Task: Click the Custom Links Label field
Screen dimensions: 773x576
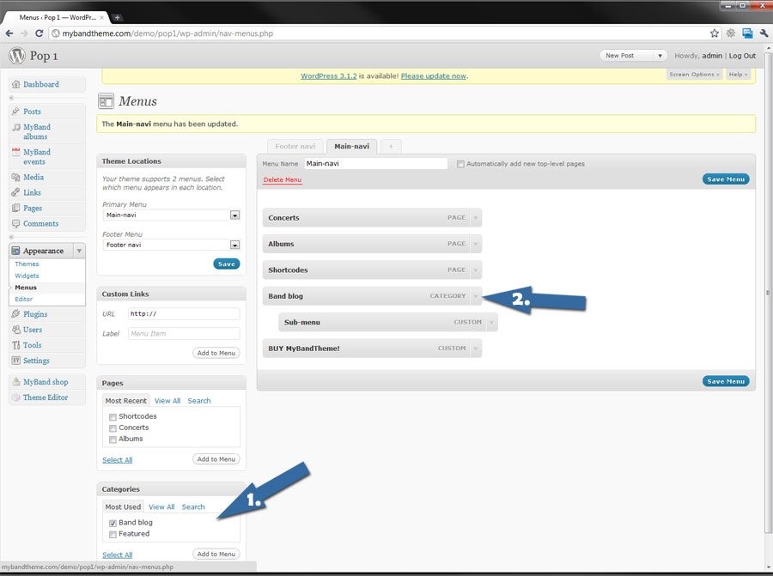Action: (184, 334)
